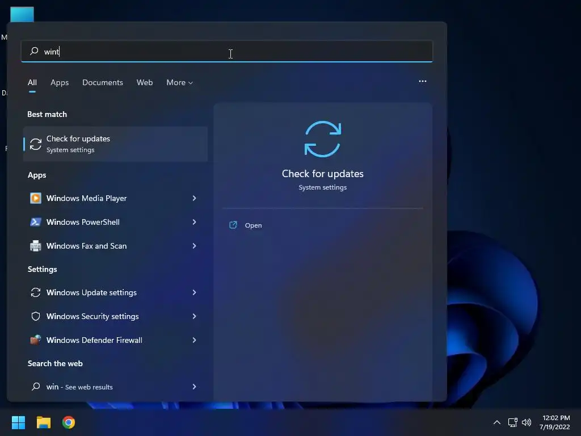The width and height of the screenshot is (581, 436).
Task: Click the web search magnifier icon beside 'win'
Action: coord(36,387)
